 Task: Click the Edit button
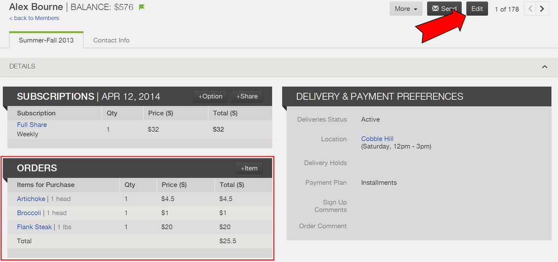pos(477,9)
